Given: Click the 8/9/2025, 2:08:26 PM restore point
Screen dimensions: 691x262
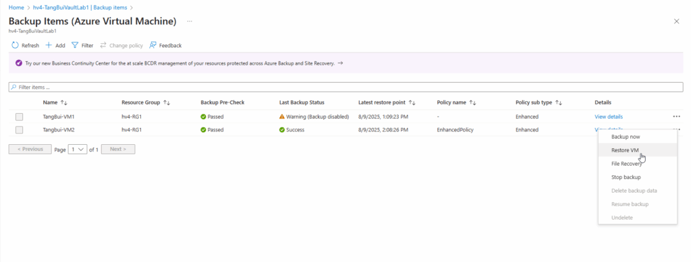Looking at the screenshot, I should [x=383, y=130].
